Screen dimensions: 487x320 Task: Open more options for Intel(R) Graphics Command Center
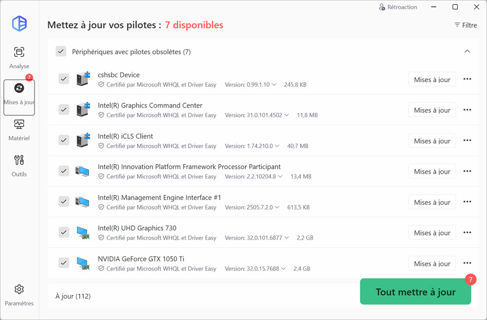click(467, 110)
